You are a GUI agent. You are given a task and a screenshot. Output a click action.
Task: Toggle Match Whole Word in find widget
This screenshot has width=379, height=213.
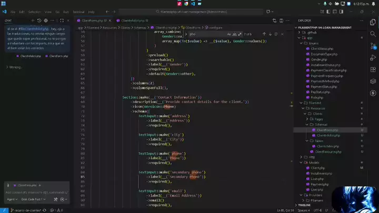(235, 34)
